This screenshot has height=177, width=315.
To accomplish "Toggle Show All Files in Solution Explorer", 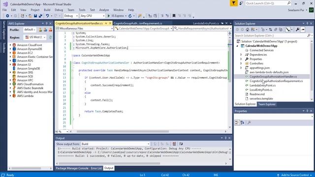I will tap(281, 29).
